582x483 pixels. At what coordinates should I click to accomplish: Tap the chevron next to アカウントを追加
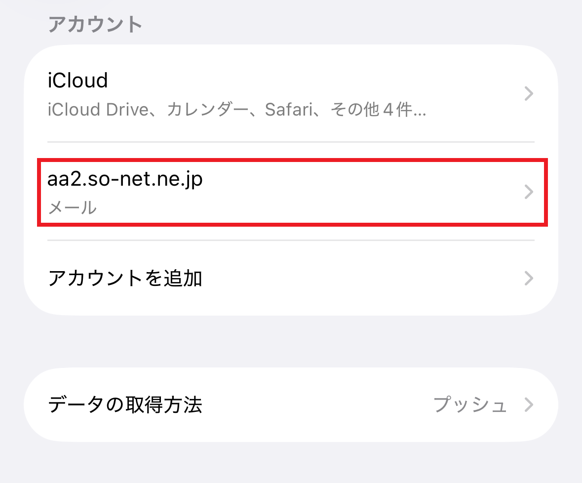coord(529,278)
